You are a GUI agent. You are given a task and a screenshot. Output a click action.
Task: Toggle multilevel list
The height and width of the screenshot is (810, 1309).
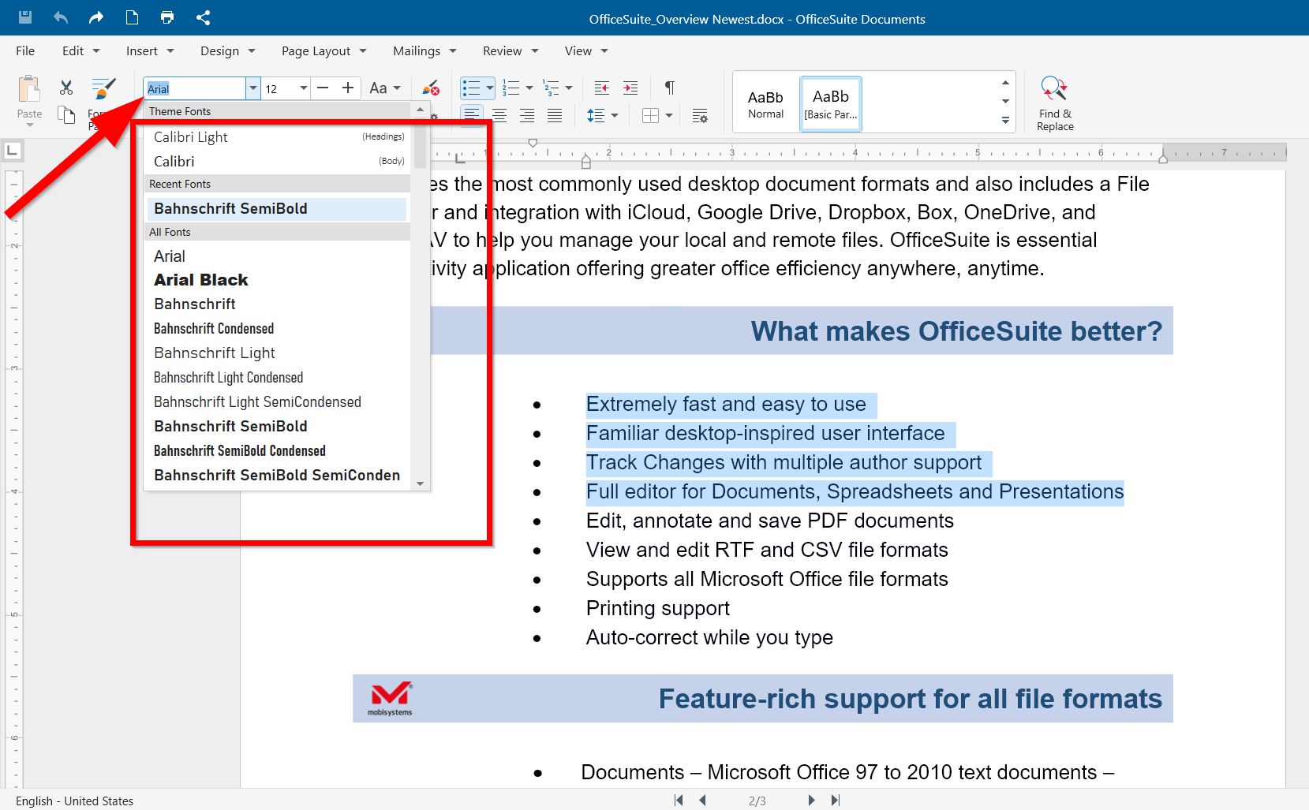(551, 88)
